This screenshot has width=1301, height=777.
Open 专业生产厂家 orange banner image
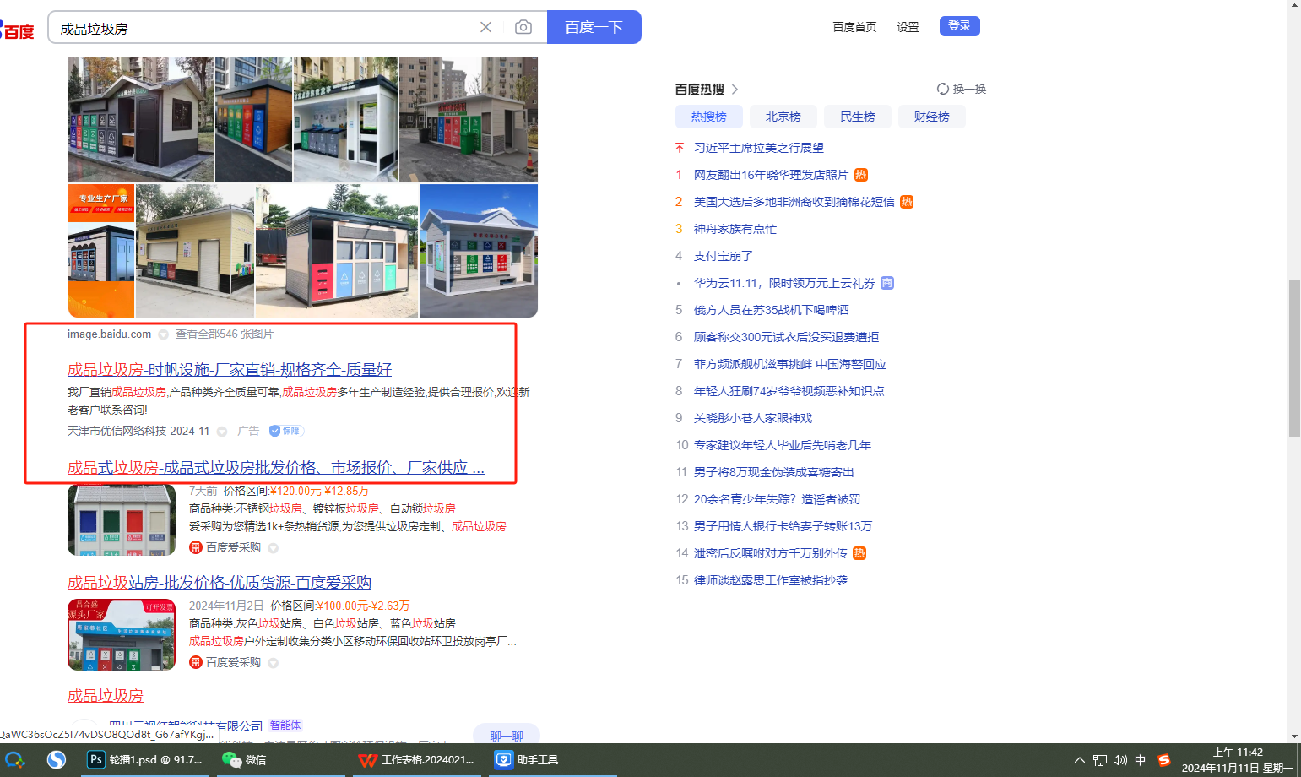coord(101,251)
